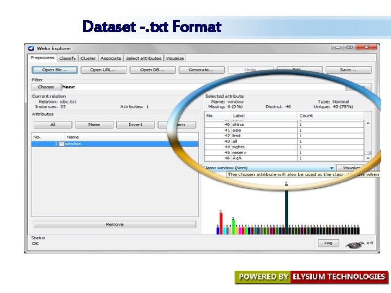391x293 pixels.
Task: Select the 'limit' label row
Action: 284,136
